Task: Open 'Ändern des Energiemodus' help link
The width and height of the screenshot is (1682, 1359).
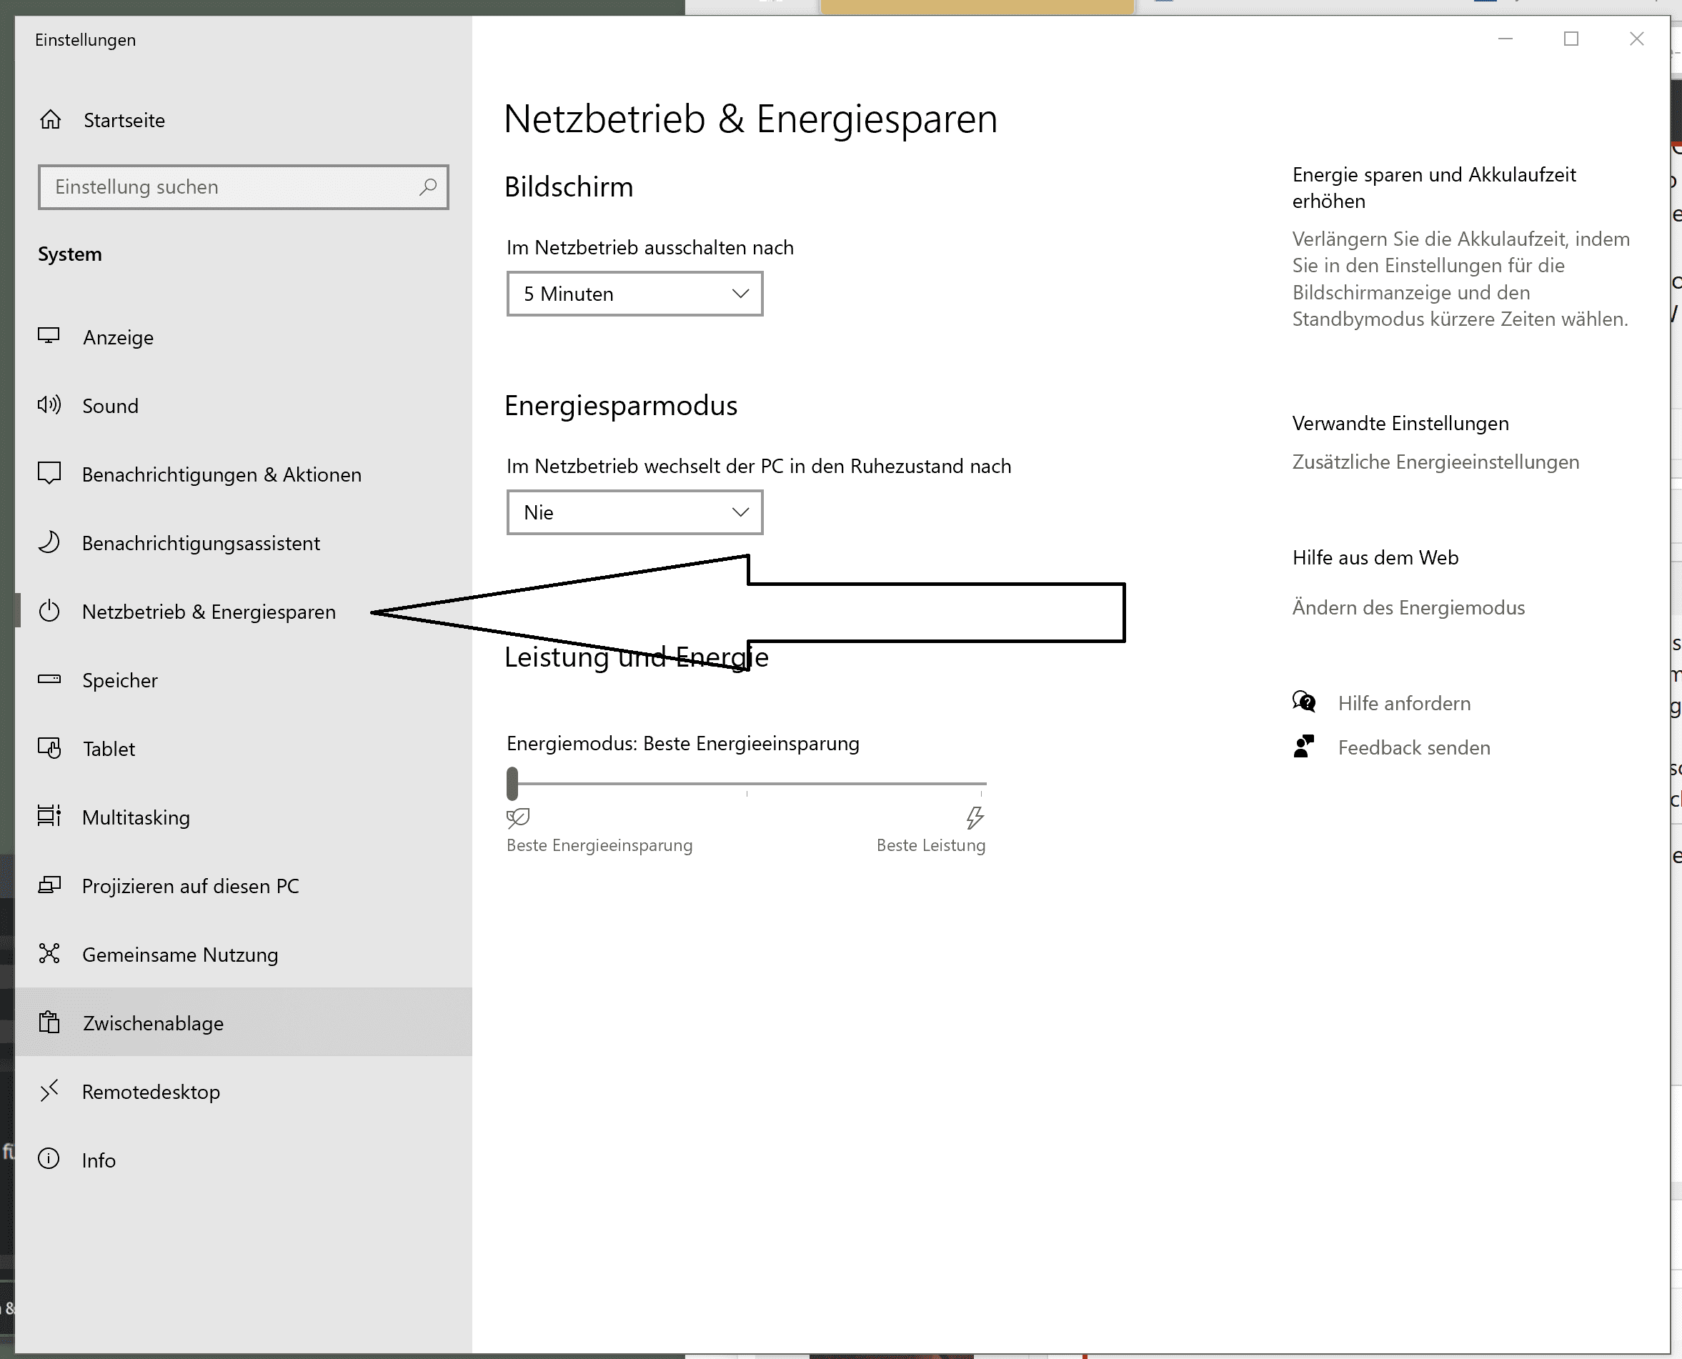Action: 1408,607
